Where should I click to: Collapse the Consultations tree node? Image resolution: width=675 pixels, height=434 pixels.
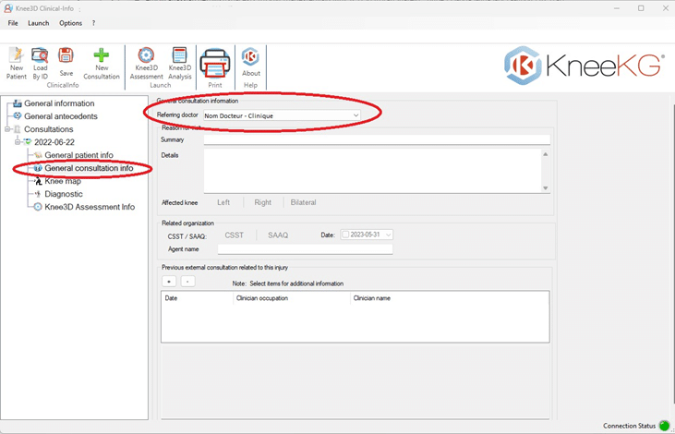coord(8,129)
